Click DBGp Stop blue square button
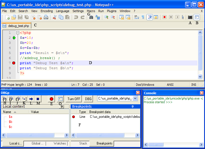Image resolution: width=205 pixels, height=149 pixels. pos(38,99)
